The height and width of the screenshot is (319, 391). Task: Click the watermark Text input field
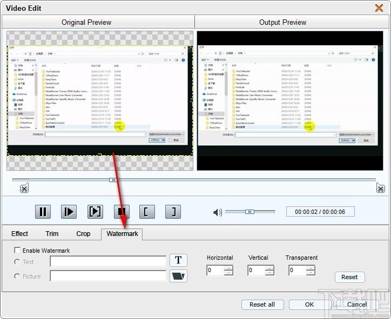click(x=108, y=261)
